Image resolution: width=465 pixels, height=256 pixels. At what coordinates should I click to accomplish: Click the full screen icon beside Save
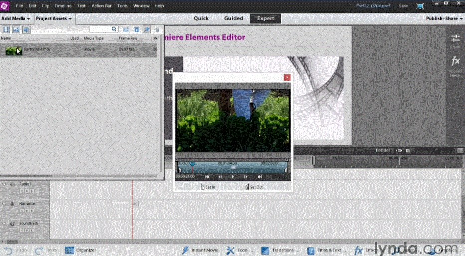(420, 6)
